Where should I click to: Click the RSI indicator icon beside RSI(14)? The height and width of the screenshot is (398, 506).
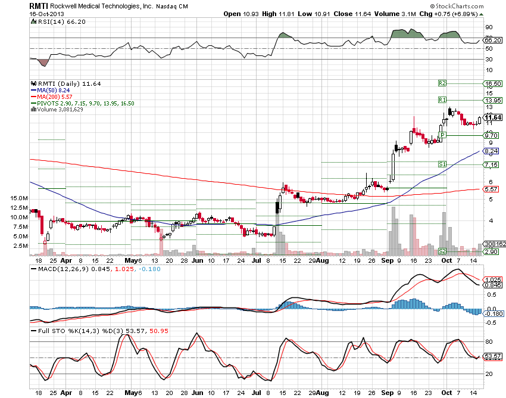coord(33,21)
